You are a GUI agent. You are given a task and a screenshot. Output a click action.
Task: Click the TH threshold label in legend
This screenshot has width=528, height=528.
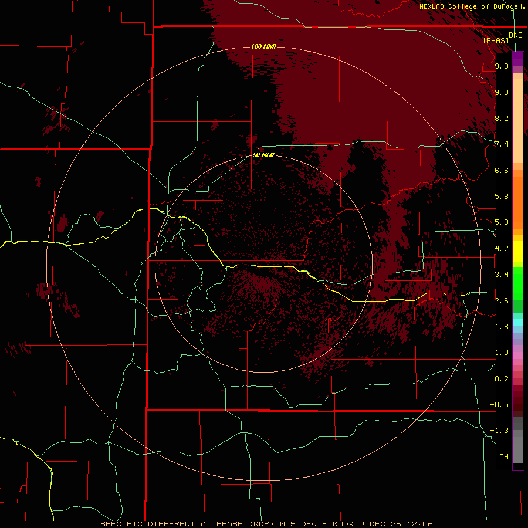[x=504, y=457]
